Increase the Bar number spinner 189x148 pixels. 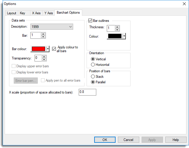click(43, 34)
